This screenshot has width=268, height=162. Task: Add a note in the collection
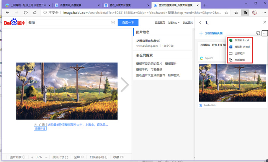[258, 33]
